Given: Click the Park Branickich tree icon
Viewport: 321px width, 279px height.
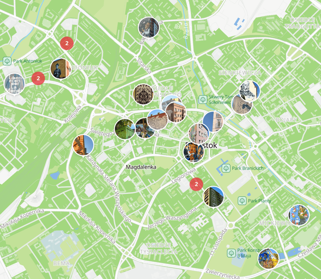Looking at the screenshot, I should [226, 168].
